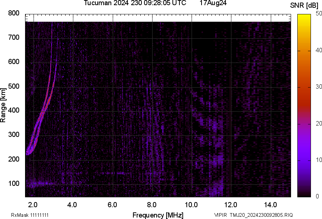Click the 0 tick label below the colorbar

317,197
